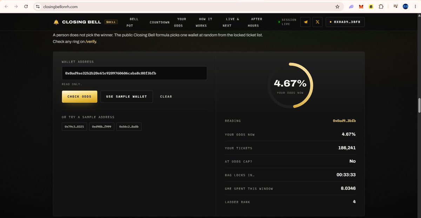Open the Extensions puzzle icon

click(x=381, y=6)
